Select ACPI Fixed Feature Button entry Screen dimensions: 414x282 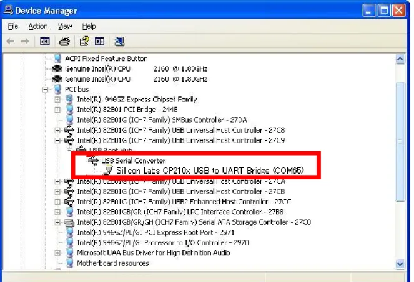pos(106,59)
